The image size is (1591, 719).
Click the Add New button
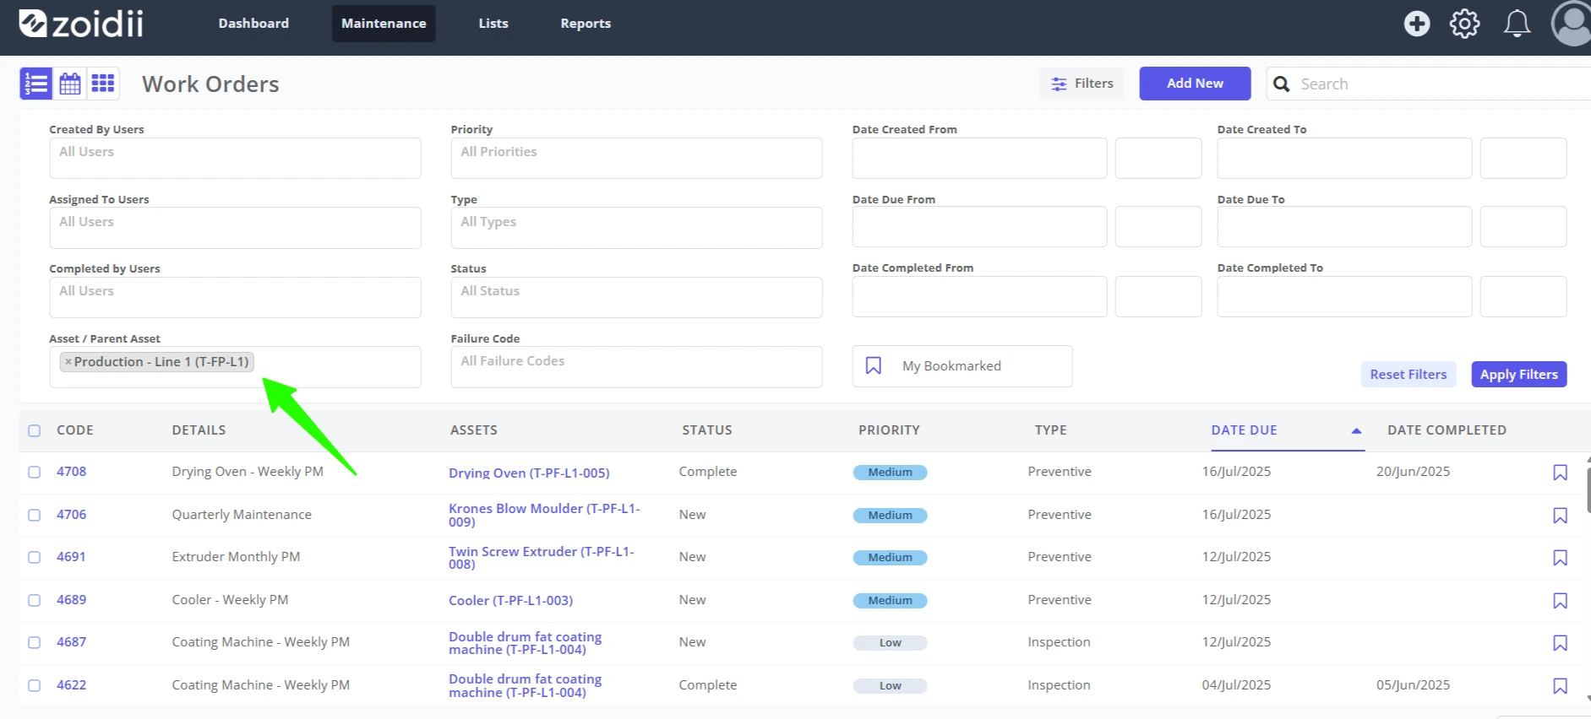1195,84
